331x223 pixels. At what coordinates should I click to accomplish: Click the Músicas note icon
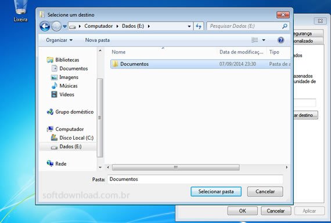pos(54,86)
